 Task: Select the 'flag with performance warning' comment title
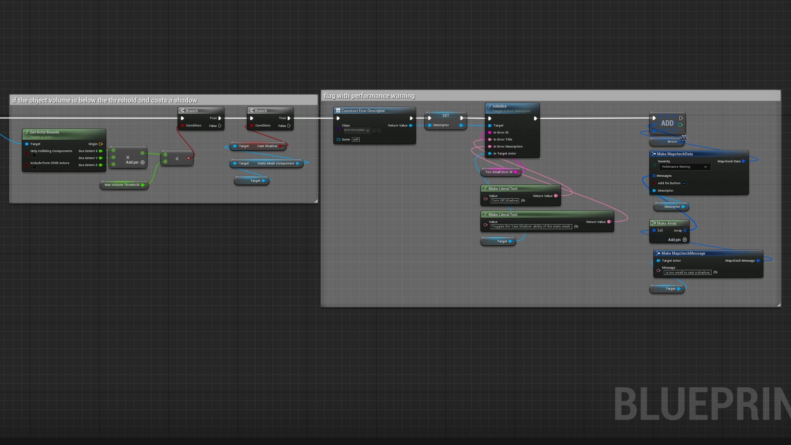tap(369, 96)
